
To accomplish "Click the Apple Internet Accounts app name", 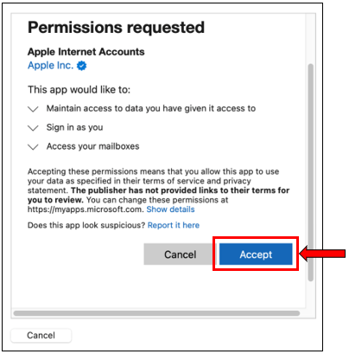I will tap(86, 52).
